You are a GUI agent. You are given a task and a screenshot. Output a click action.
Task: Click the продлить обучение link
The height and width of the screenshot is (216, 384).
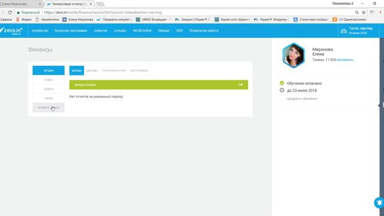click(x=302, y=98)
